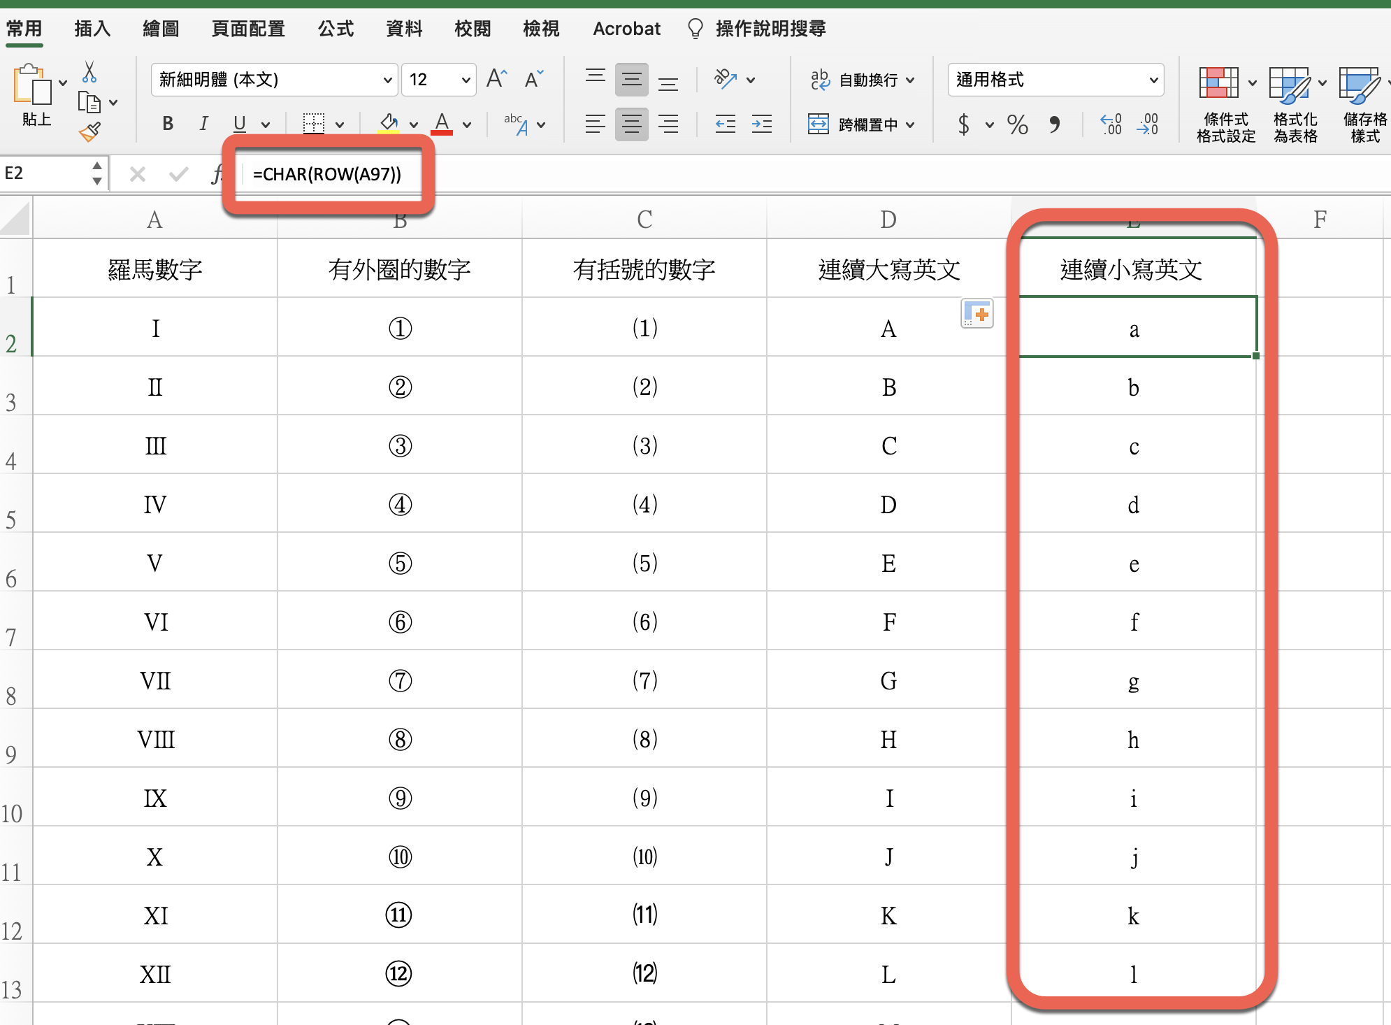Switch to the 插入 tab
The image size is (1391, 1025).
pos(92,29)
